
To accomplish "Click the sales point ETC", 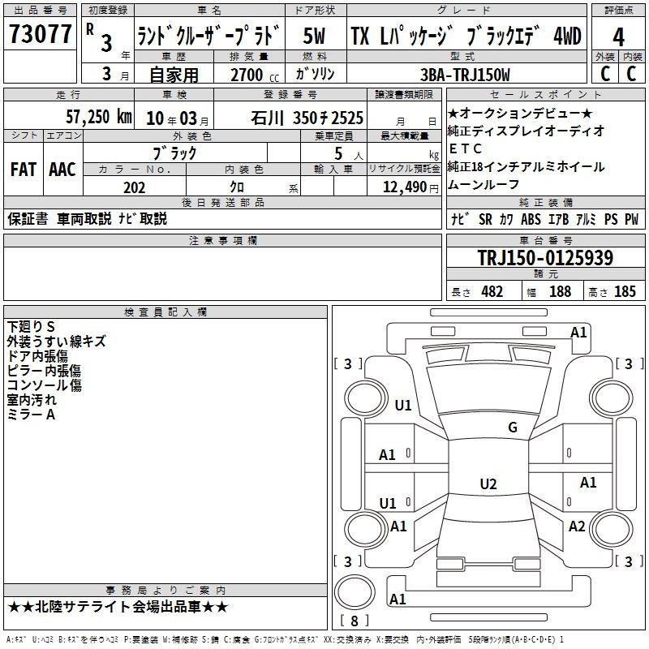I will click(x=465, y=148).
